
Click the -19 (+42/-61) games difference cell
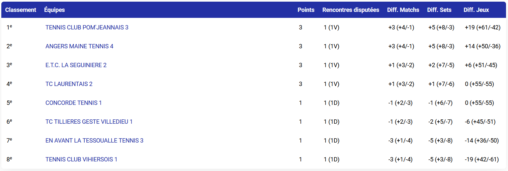(482, 159)
